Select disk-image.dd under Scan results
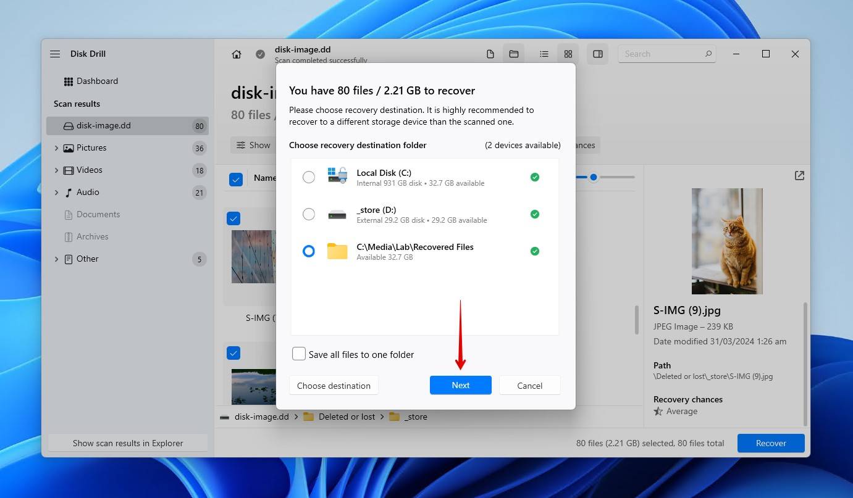Screen dimensions: 853x498 [127, 126]
